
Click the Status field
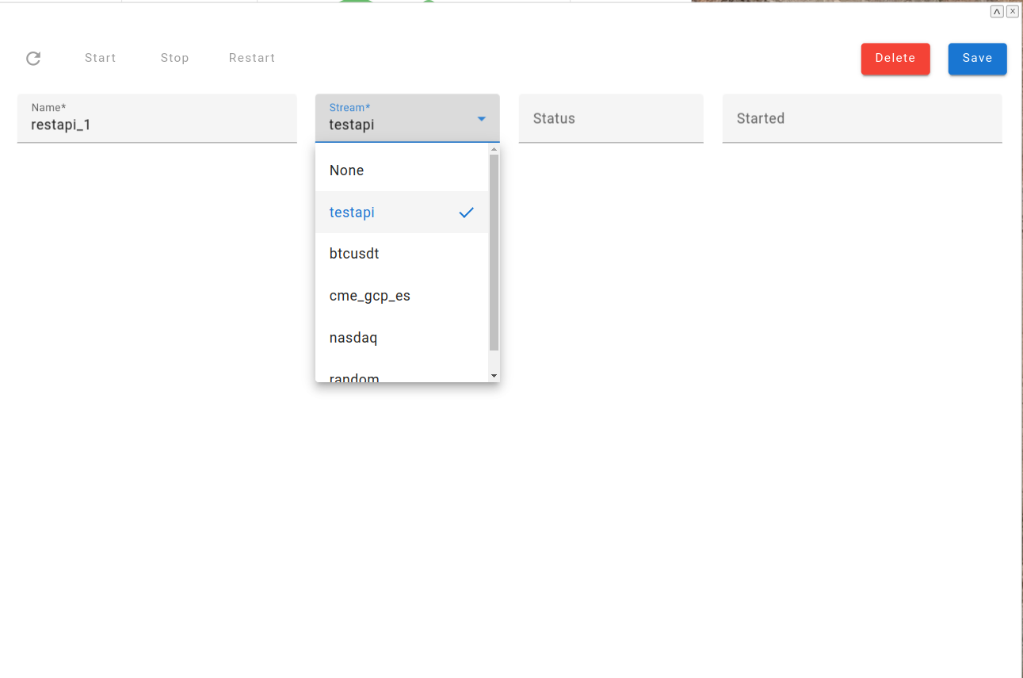[x=610, y=117]
